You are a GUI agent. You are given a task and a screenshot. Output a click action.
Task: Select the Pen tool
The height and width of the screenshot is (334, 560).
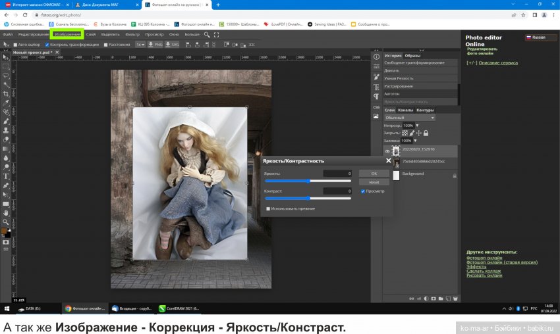tap(6, 185)
